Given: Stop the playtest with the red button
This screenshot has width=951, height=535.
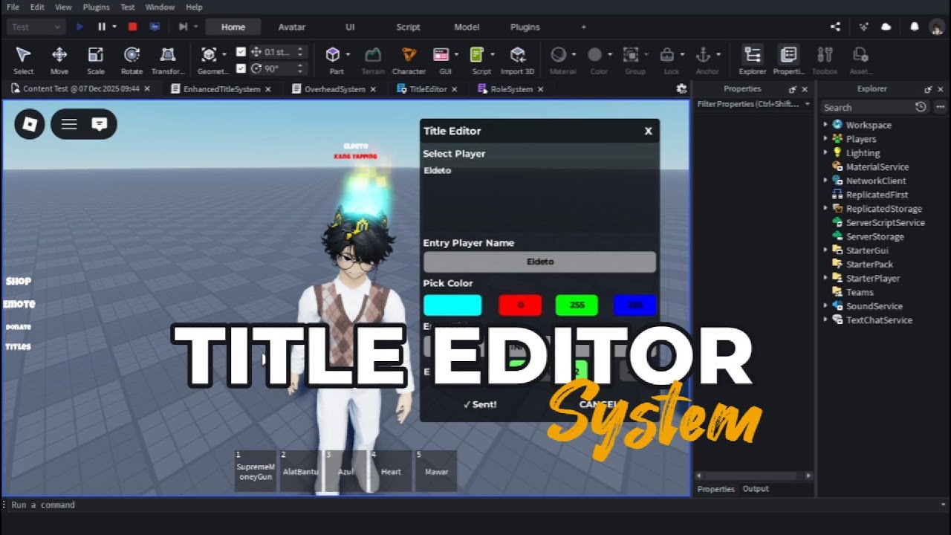Looking at the screenshot, I should [x=132, y=27].
